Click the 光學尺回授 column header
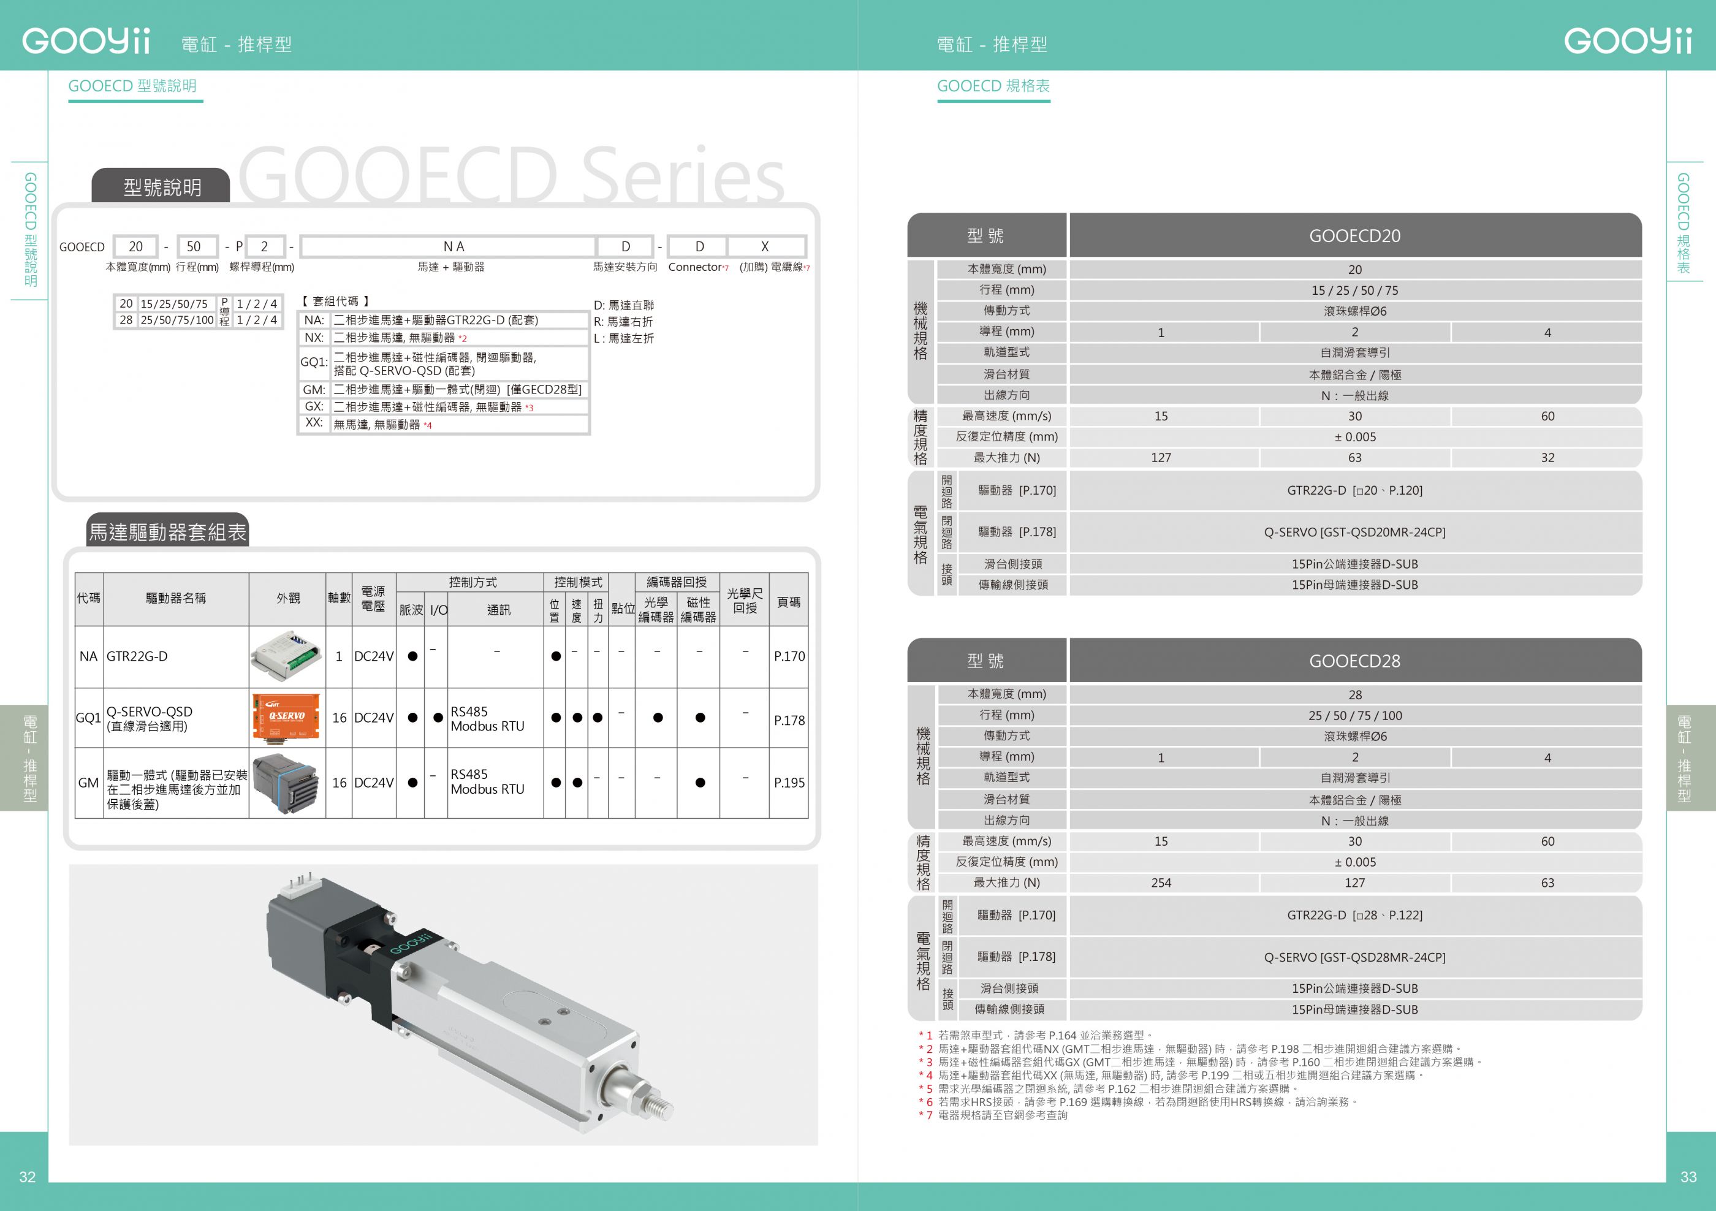The image size is (1716, 1211). click(745, 600)
